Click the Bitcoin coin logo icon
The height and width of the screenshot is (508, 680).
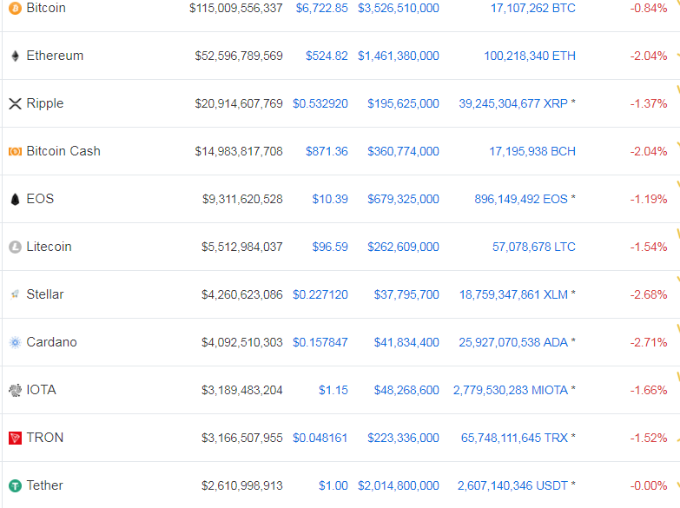click(15, 8)
